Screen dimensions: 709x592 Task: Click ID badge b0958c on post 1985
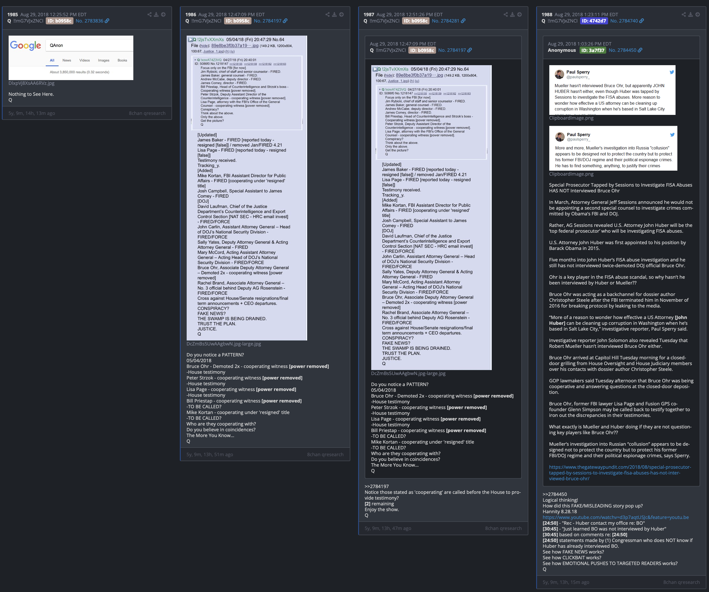[59, 21]
